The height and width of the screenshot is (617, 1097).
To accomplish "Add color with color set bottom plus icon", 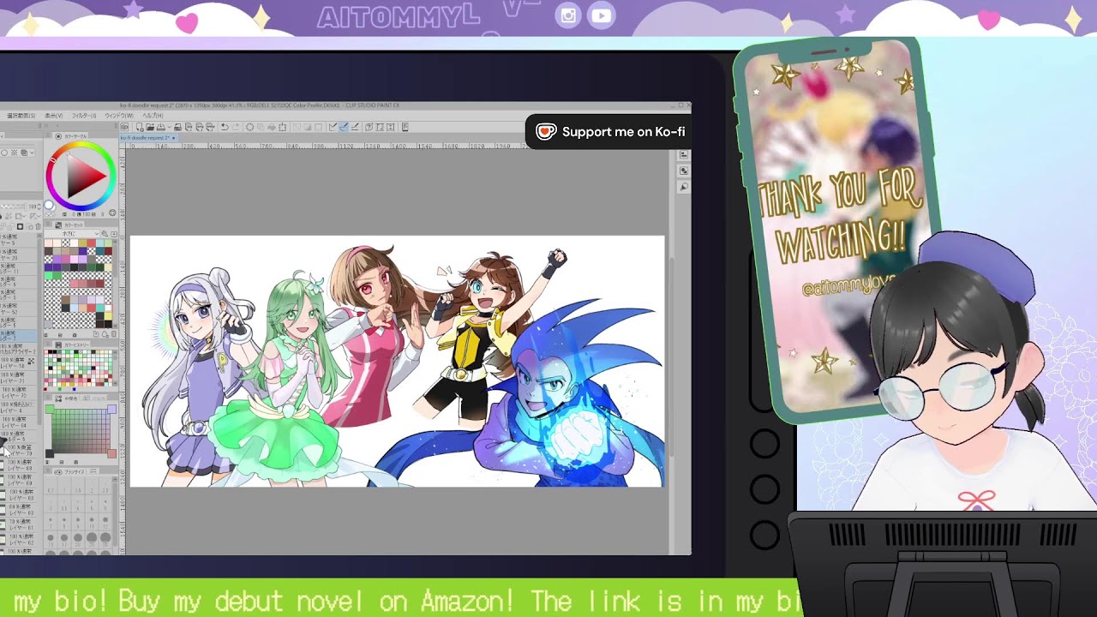I will point(96,334).
